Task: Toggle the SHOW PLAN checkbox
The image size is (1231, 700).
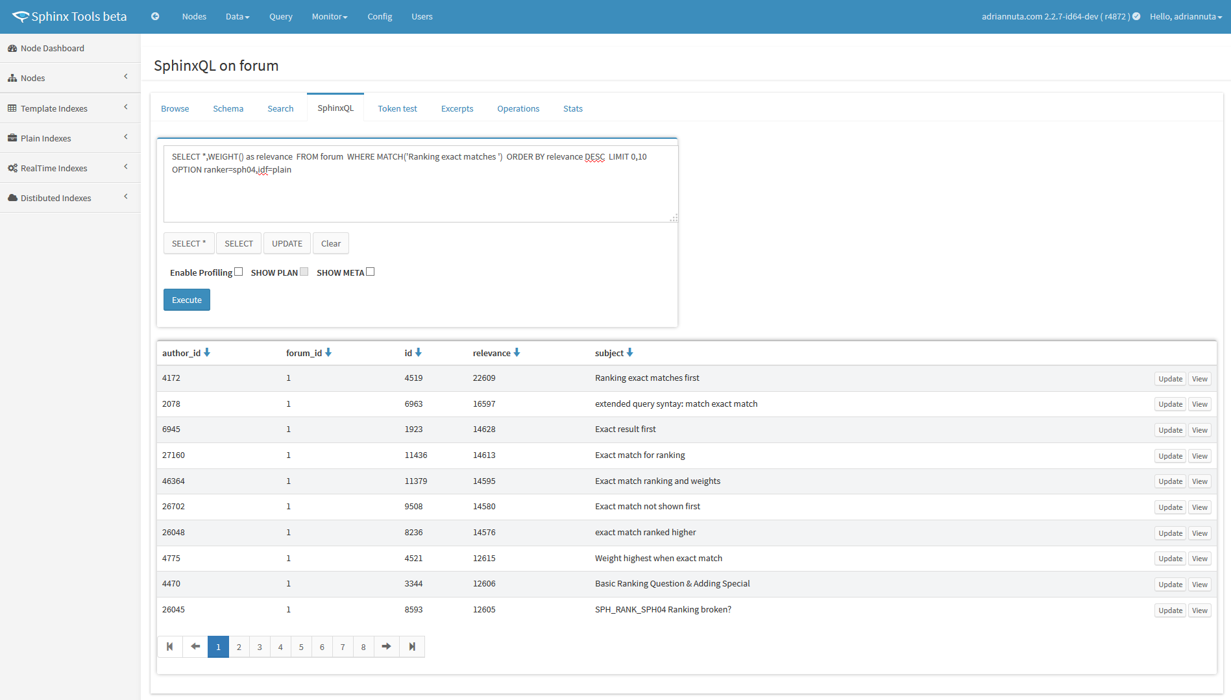Action: pyautogui.click(x=304, y=272)
